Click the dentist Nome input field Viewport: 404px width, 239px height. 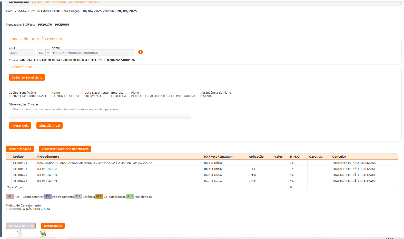click(x=93, y=53)
